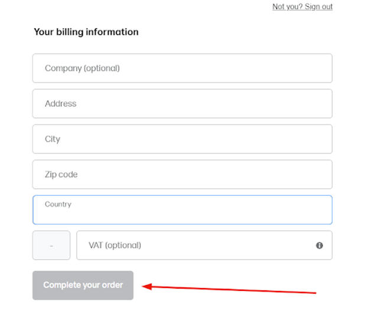The image size is (378, 324).
Task: Click the dash in the VAT prefix box
Action: [51, 246]
